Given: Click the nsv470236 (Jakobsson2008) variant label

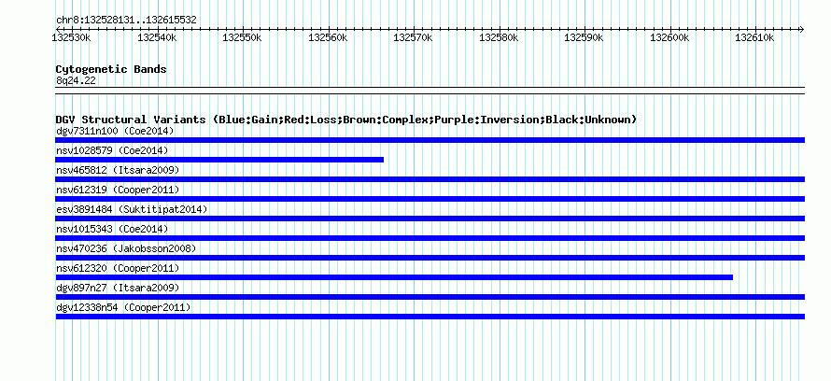Looking at the screenshot, I should (126, 248).
